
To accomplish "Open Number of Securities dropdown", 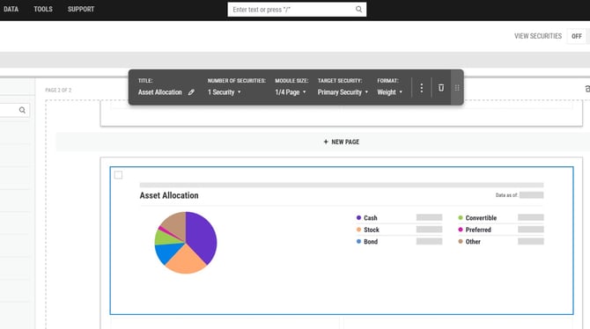I will [x=225, y=92].
